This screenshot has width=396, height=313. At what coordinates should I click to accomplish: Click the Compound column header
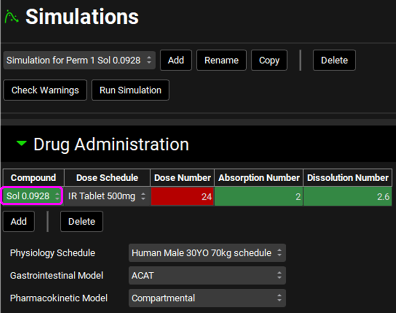[33, 178]
